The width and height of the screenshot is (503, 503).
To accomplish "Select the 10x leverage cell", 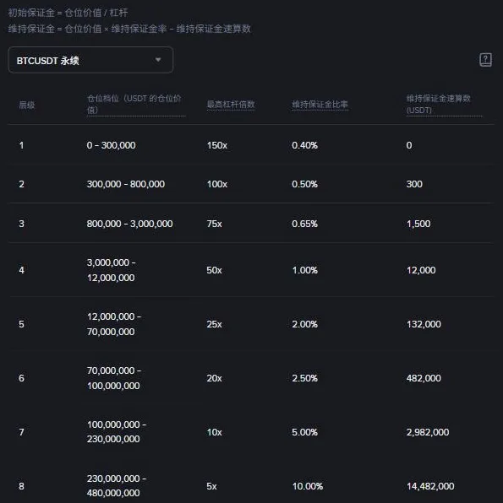I will 215,432.
